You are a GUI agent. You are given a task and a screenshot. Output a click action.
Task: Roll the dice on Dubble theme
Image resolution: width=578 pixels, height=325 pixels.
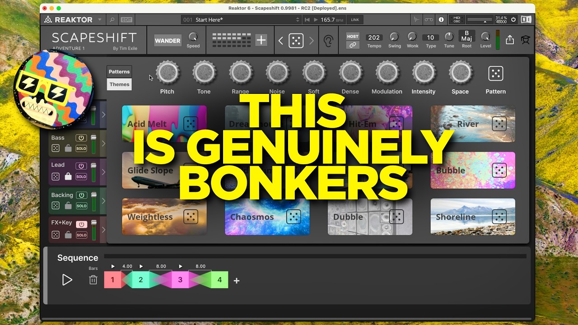[x=396, y=217]
